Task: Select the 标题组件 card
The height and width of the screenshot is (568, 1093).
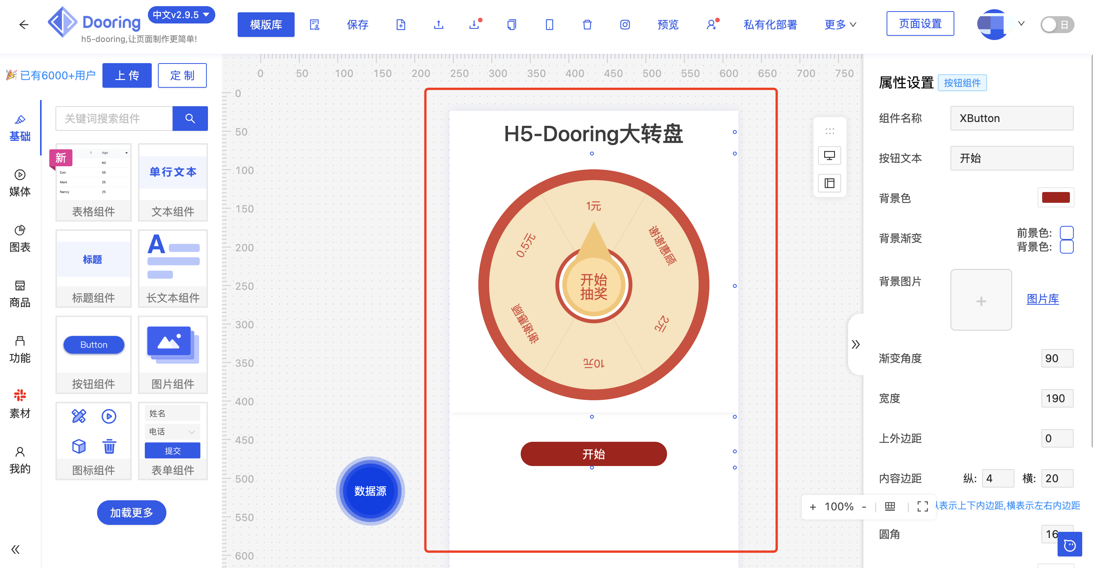Action: click(x=93, y=268)
